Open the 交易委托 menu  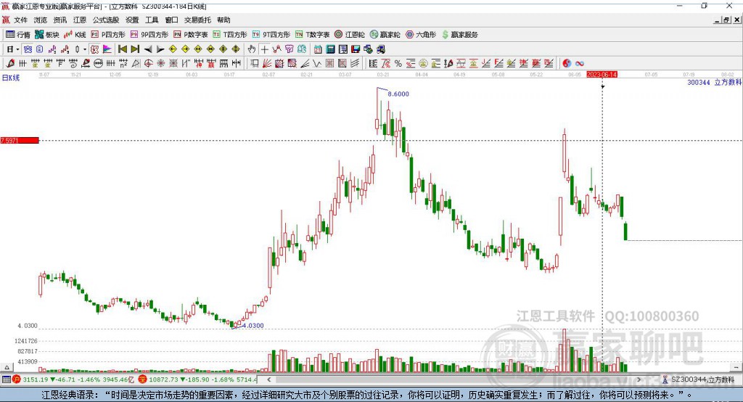point(197,20)
